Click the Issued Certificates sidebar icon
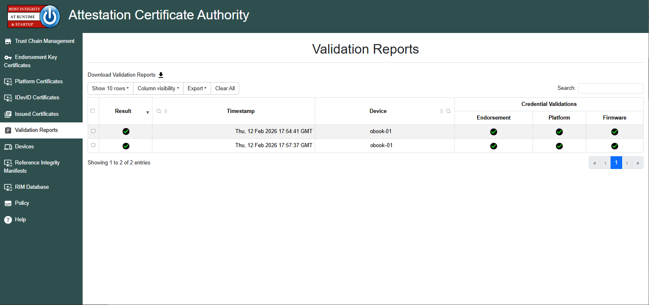Screen dimensions: 649x305 (x=8, y=114)
